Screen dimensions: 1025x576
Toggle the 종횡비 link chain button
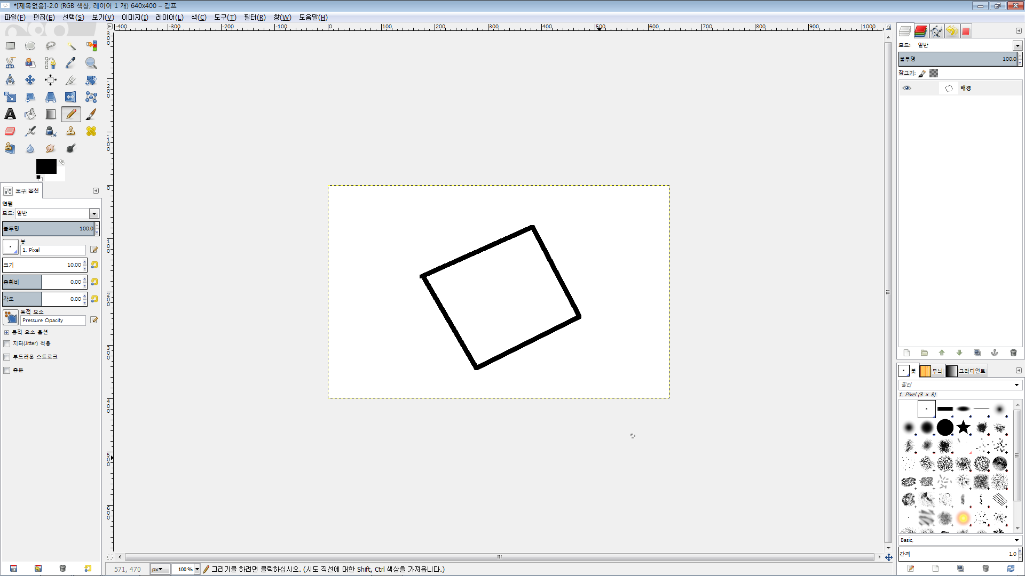point(94,282)
